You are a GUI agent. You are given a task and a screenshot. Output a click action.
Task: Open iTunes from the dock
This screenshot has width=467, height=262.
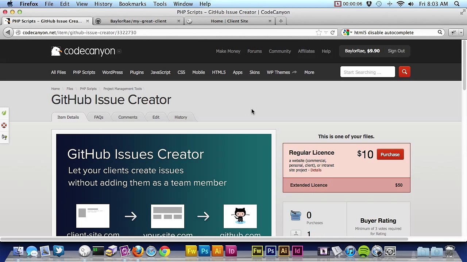[350, 251]
